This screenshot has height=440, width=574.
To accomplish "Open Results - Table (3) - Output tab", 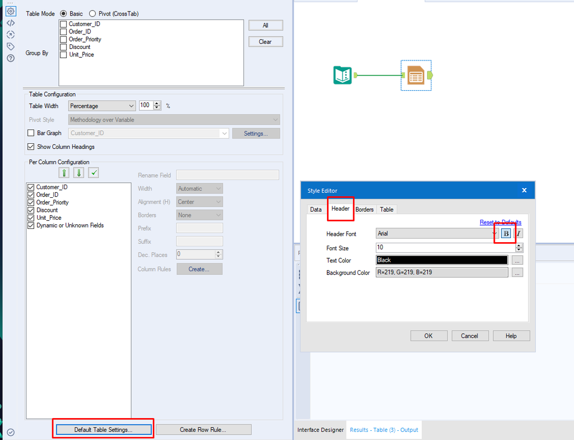I will [384, 430].
